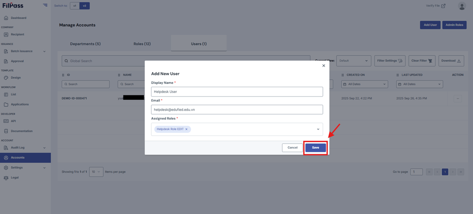Click the Clear Filter button
Viewport: 473px width, 214px height.
coord(422,61)
